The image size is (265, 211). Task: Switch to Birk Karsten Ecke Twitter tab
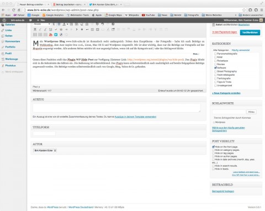click(105, 4)
